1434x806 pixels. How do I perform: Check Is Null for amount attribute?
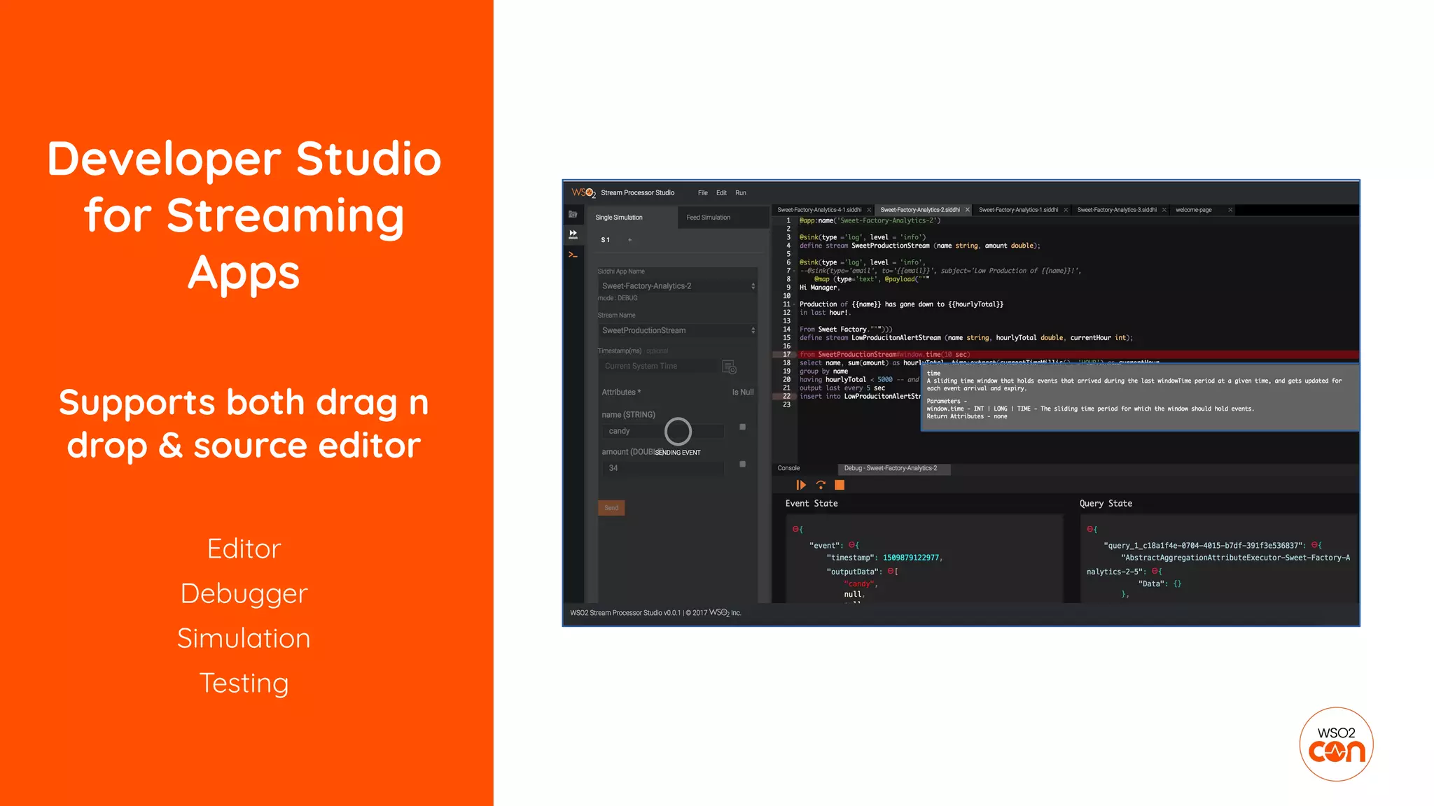click(x=743, y=464)
